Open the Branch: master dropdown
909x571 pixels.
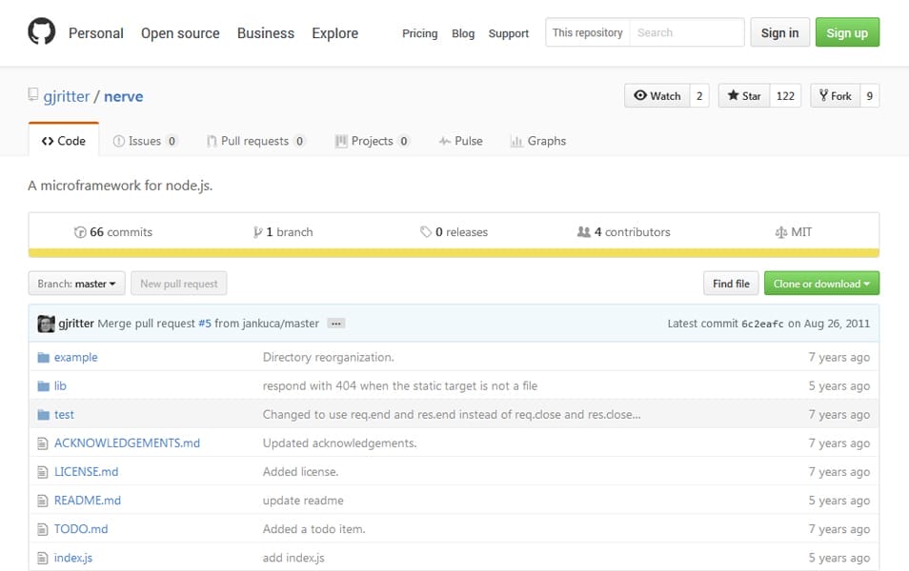point(76,284)
